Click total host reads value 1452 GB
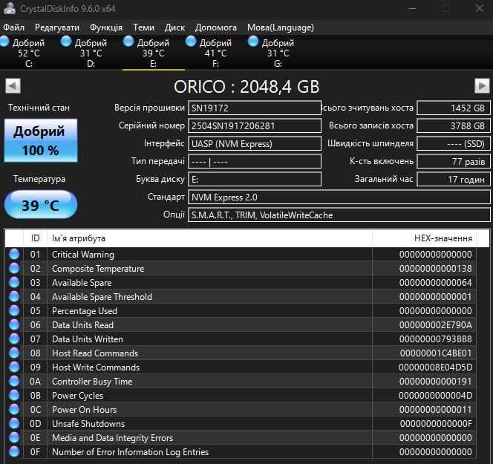 (x=454, y=108)
